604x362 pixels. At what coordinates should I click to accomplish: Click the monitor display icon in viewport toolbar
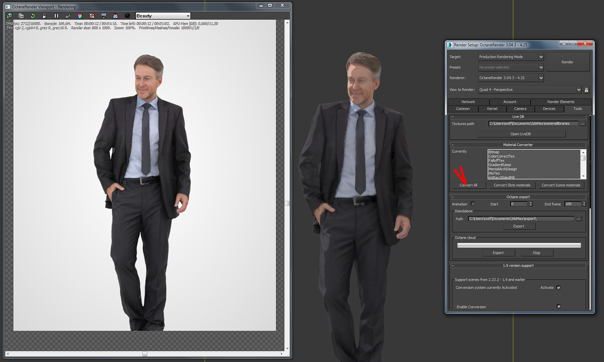click(104, 16)
